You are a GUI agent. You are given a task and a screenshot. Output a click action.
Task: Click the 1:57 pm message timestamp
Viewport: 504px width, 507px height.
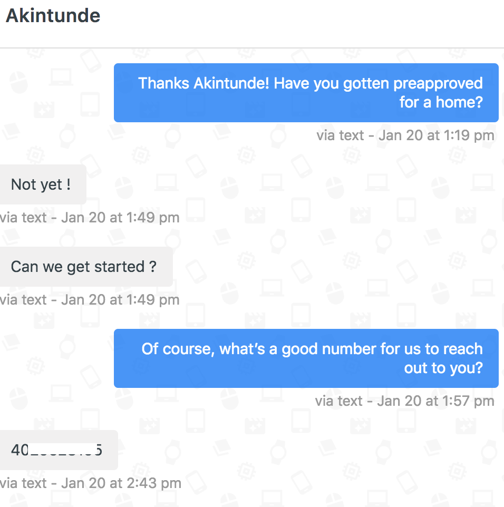click(x=404, y=401)
